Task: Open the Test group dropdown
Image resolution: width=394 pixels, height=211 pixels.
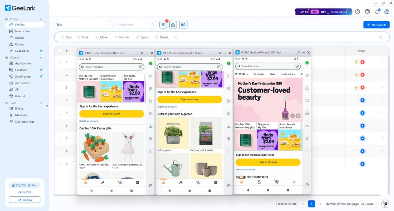Action: pyautogui.click(x=83, y=25)
